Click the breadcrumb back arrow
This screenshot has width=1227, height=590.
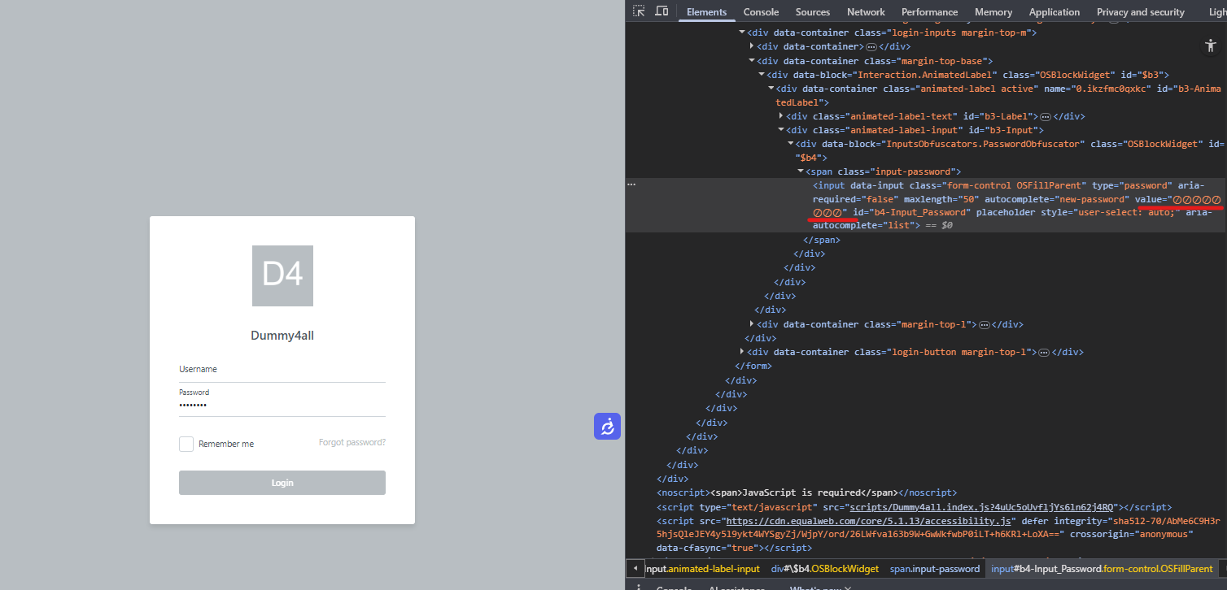pos(634,568)
